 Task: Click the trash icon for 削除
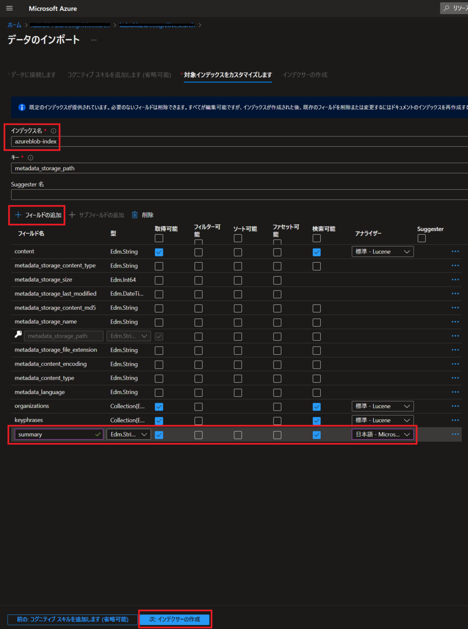point(135,215)
